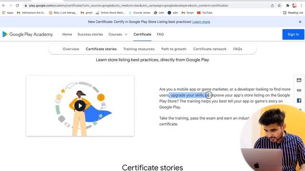Open Course Joiner bookmark
Image resolution: width=305 pixels, height=171 pixels.
(140, 13)
